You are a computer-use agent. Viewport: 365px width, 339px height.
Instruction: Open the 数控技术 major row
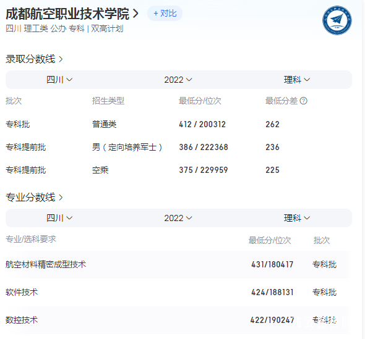click(179, 320)
